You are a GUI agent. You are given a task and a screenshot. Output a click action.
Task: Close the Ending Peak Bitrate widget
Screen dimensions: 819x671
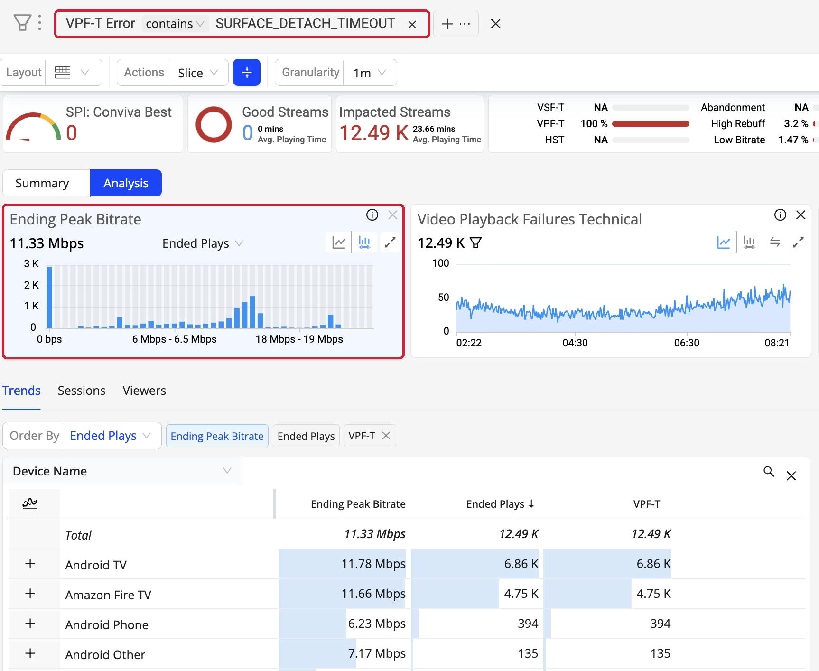(x=392, y=215)
